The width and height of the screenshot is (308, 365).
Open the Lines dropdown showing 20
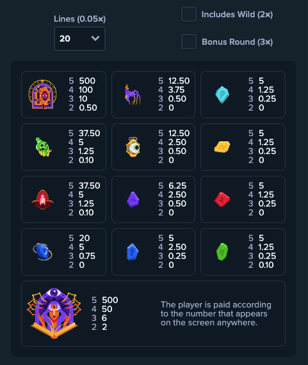[x=79, y=38]
